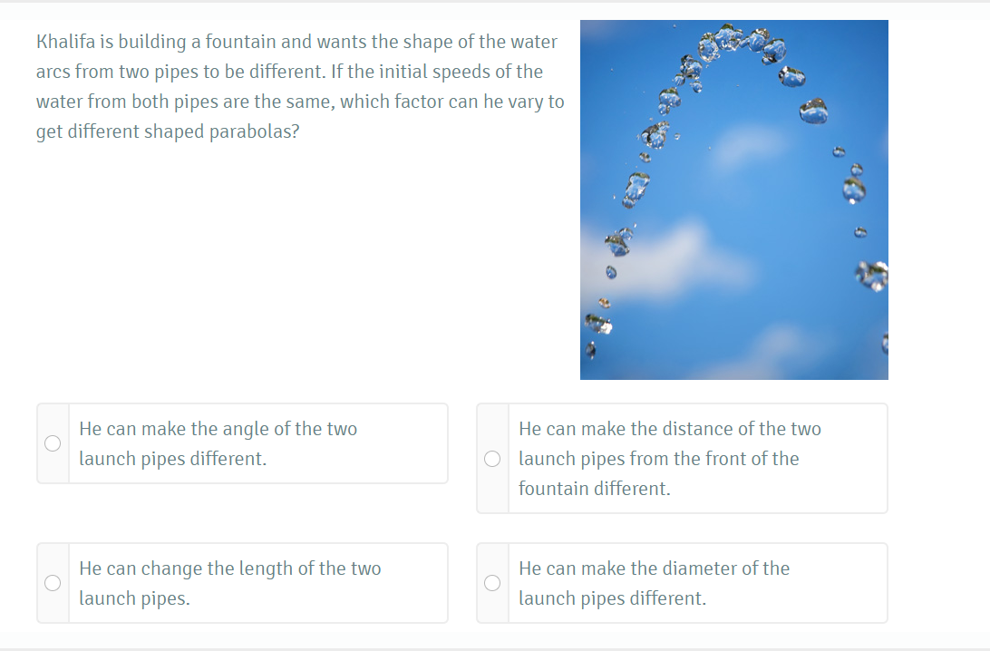Click the topmost water droplet in the photo
The width and height of the screenshot is (990, 651).
coord(725,32)
